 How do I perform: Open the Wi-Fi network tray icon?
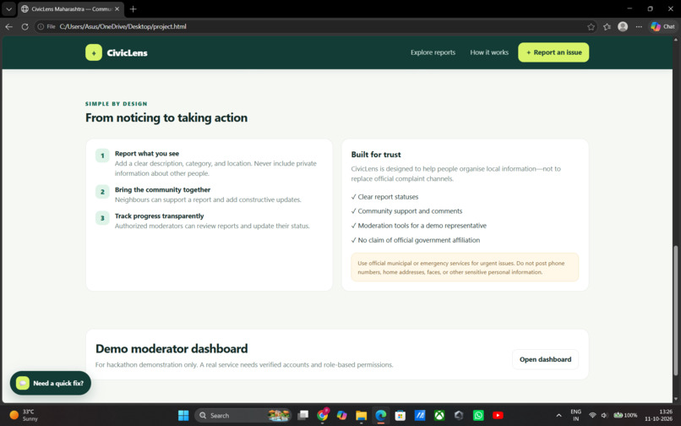(x=592, y=416)
